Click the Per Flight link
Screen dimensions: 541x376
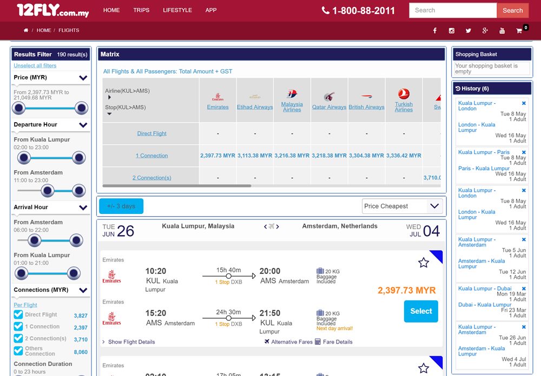tap(25, 305)
